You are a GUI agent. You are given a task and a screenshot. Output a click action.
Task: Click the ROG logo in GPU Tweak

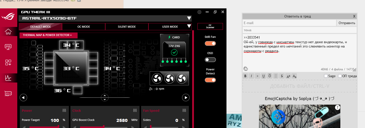coord(8,17)
